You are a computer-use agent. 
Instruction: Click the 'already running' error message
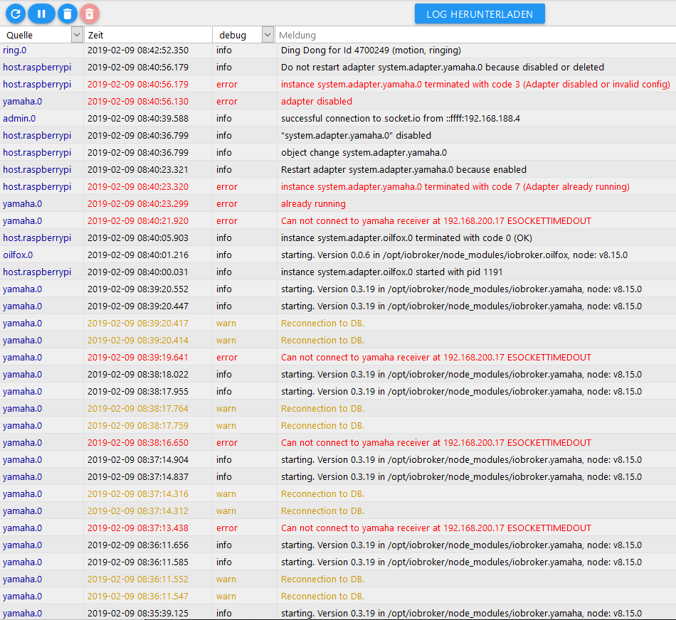313,204
